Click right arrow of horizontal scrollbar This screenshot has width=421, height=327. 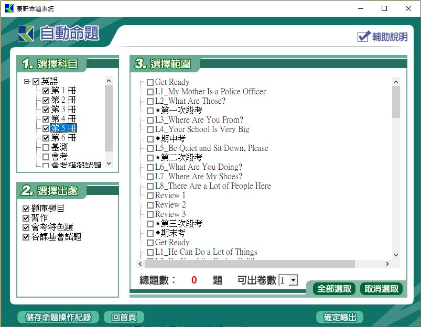pos(388,264)
